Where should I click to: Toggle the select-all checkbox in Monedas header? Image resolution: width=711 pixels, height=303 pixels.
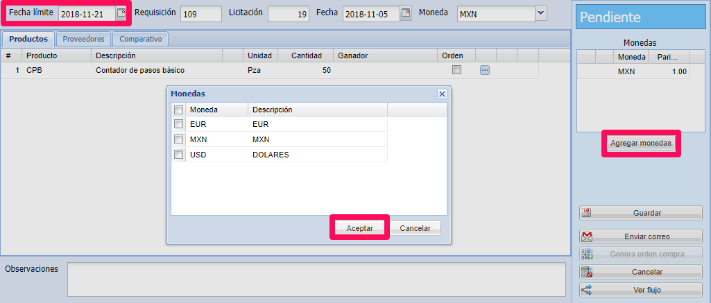[179, 110]
